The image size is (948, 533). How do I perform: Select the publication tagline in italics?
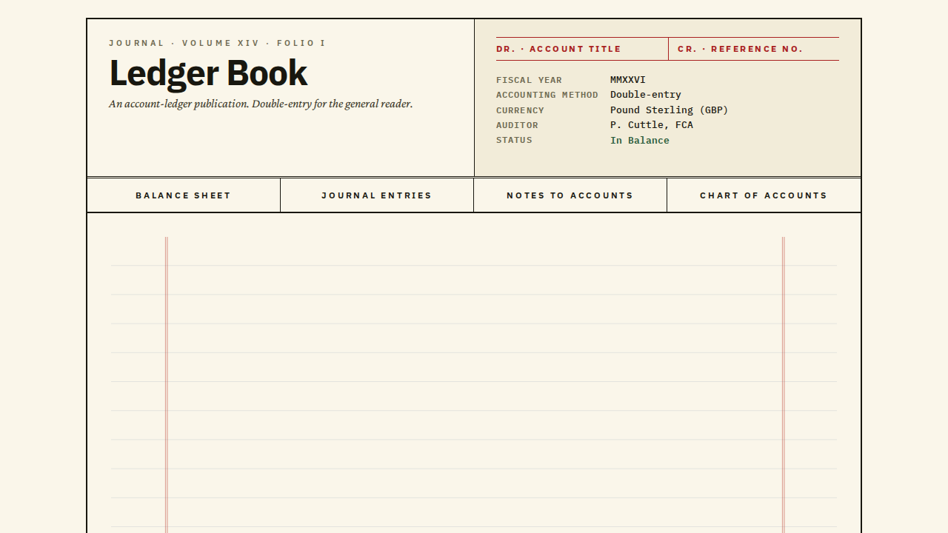(x=261, y=104)
